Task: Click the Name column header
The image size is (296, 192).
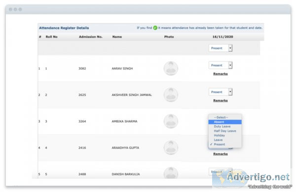Action: coord(117,37)
